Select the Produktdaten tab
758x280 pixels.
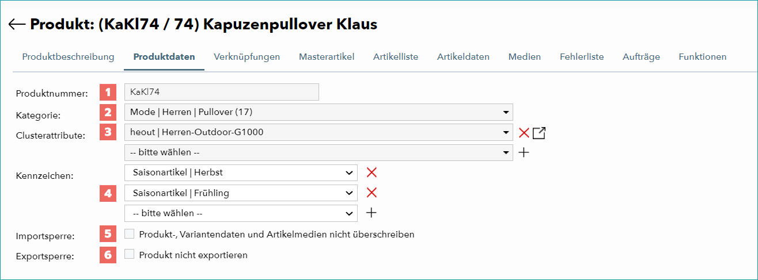click(164, 57)
